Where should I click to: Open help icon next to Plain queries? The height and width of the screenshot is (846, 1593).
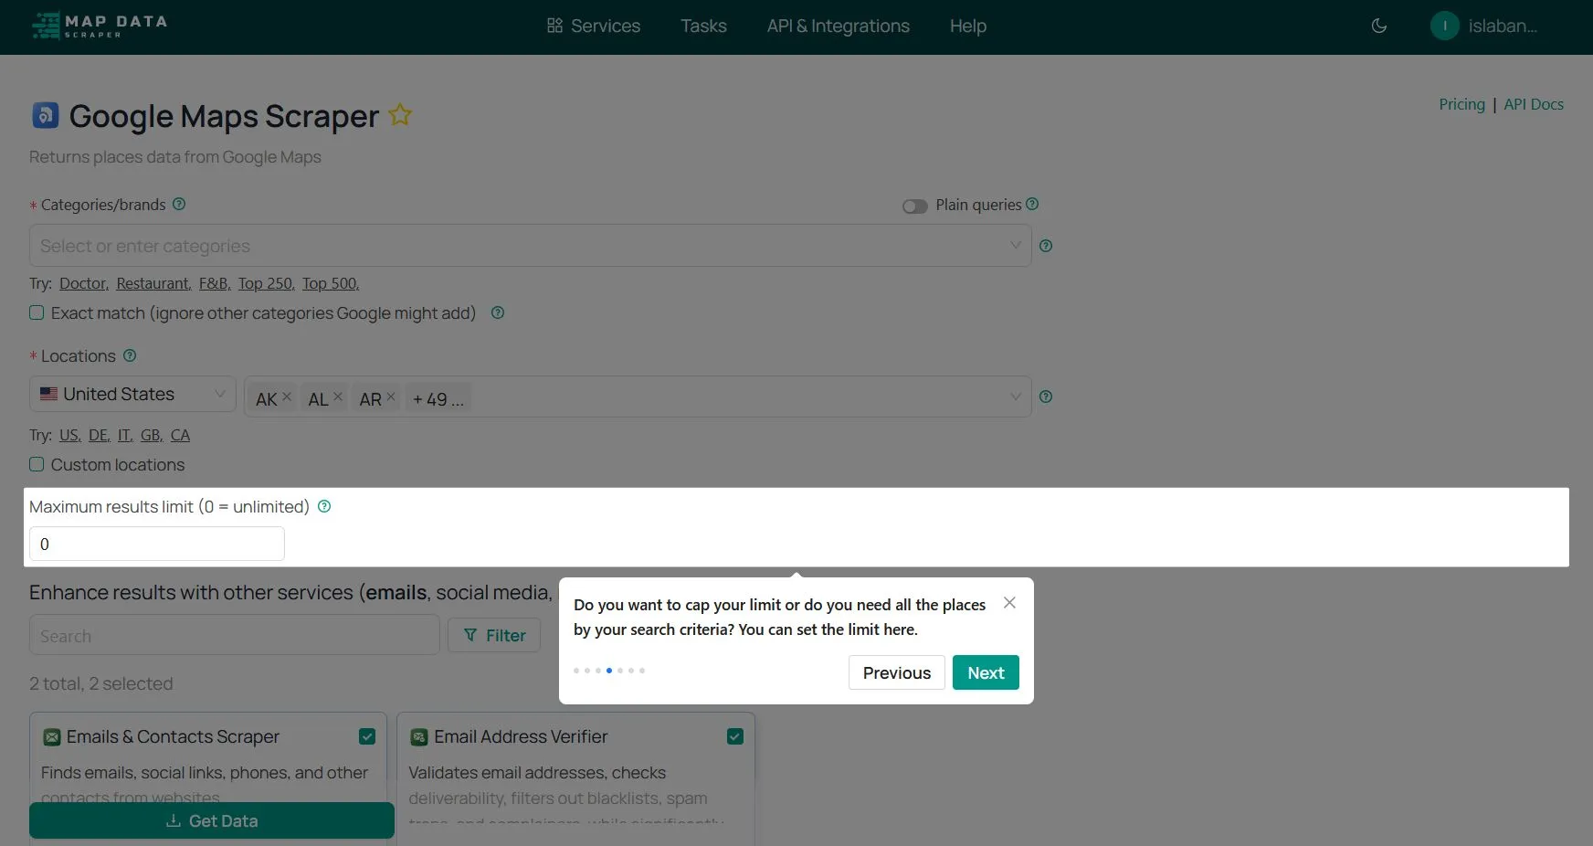[1032, 204]
